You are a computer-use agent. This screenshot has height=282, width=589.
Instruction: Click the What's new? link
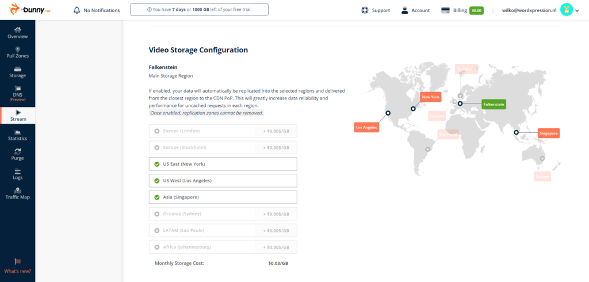[18, 271]
